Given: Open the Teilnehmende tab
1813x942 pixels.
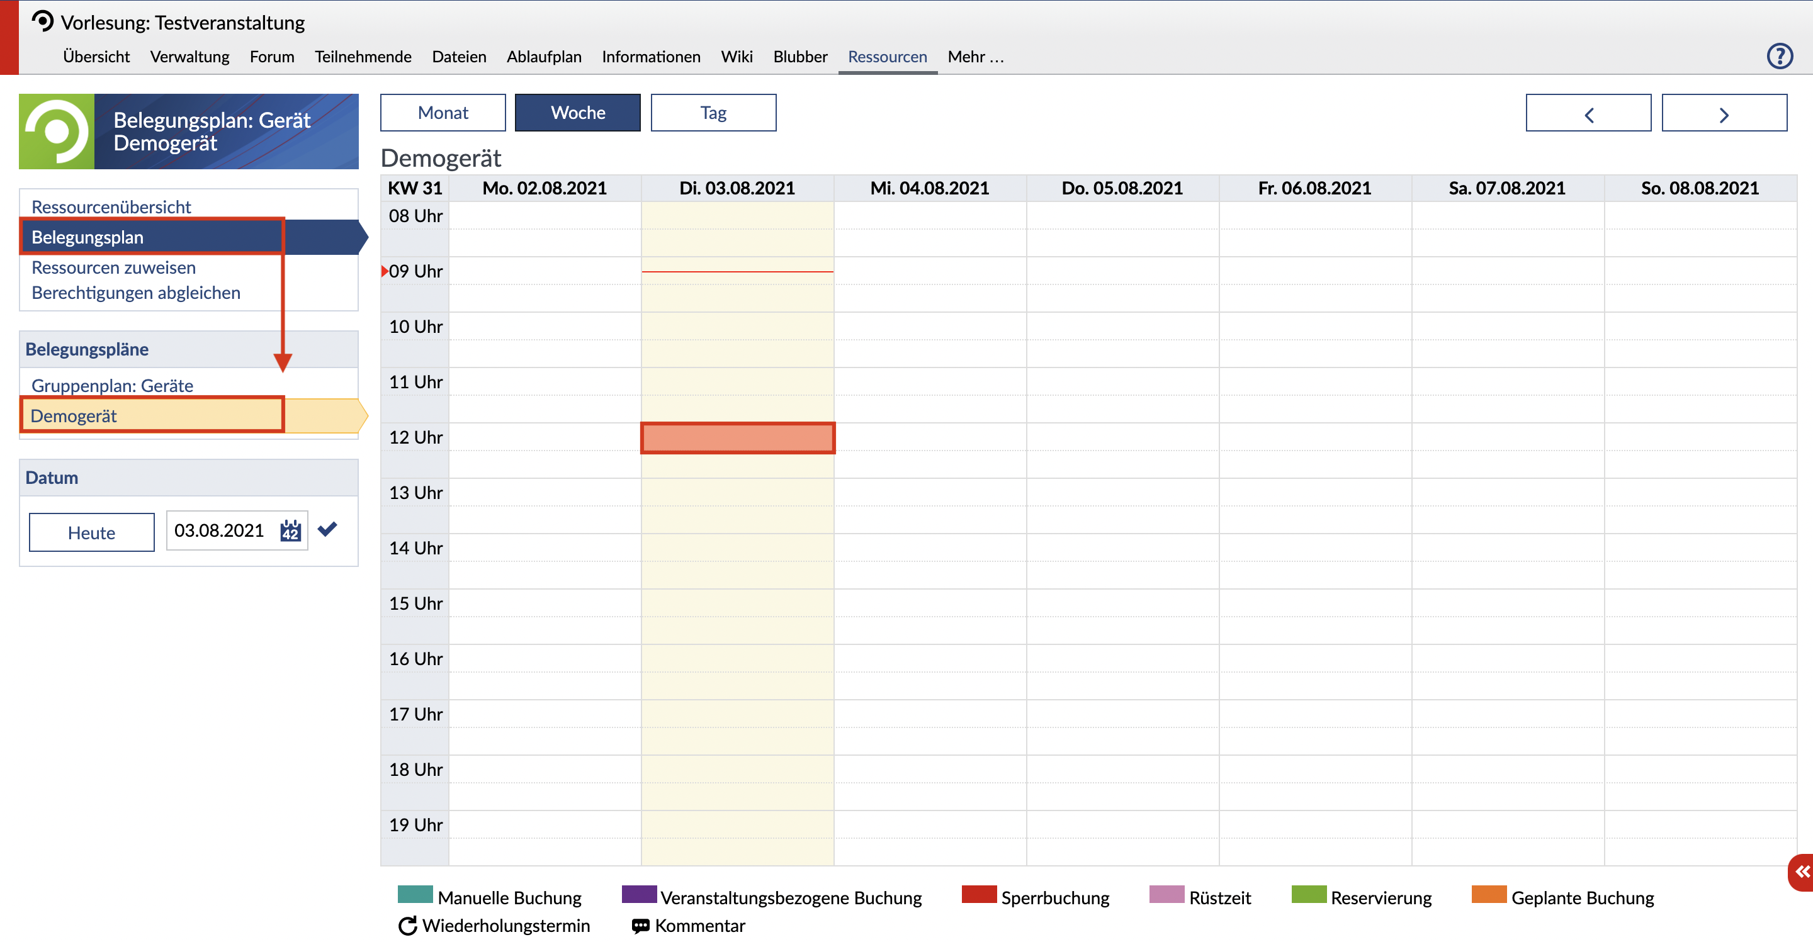Looking at the screenshot, I should 363,57.
